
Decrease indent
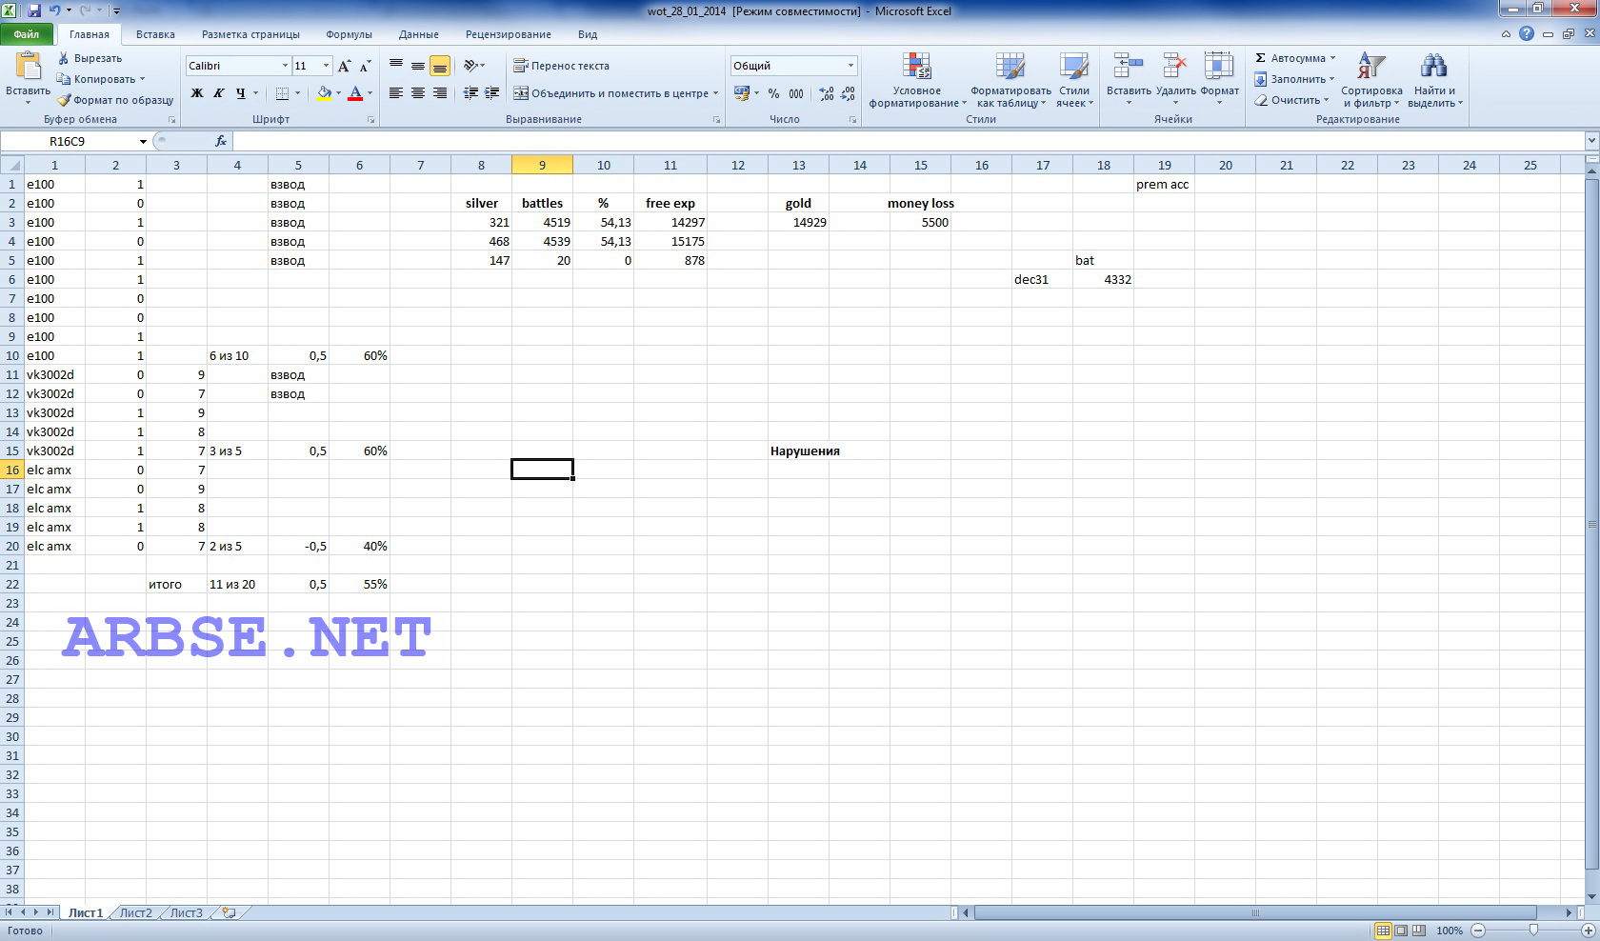[x=470, y=93]
